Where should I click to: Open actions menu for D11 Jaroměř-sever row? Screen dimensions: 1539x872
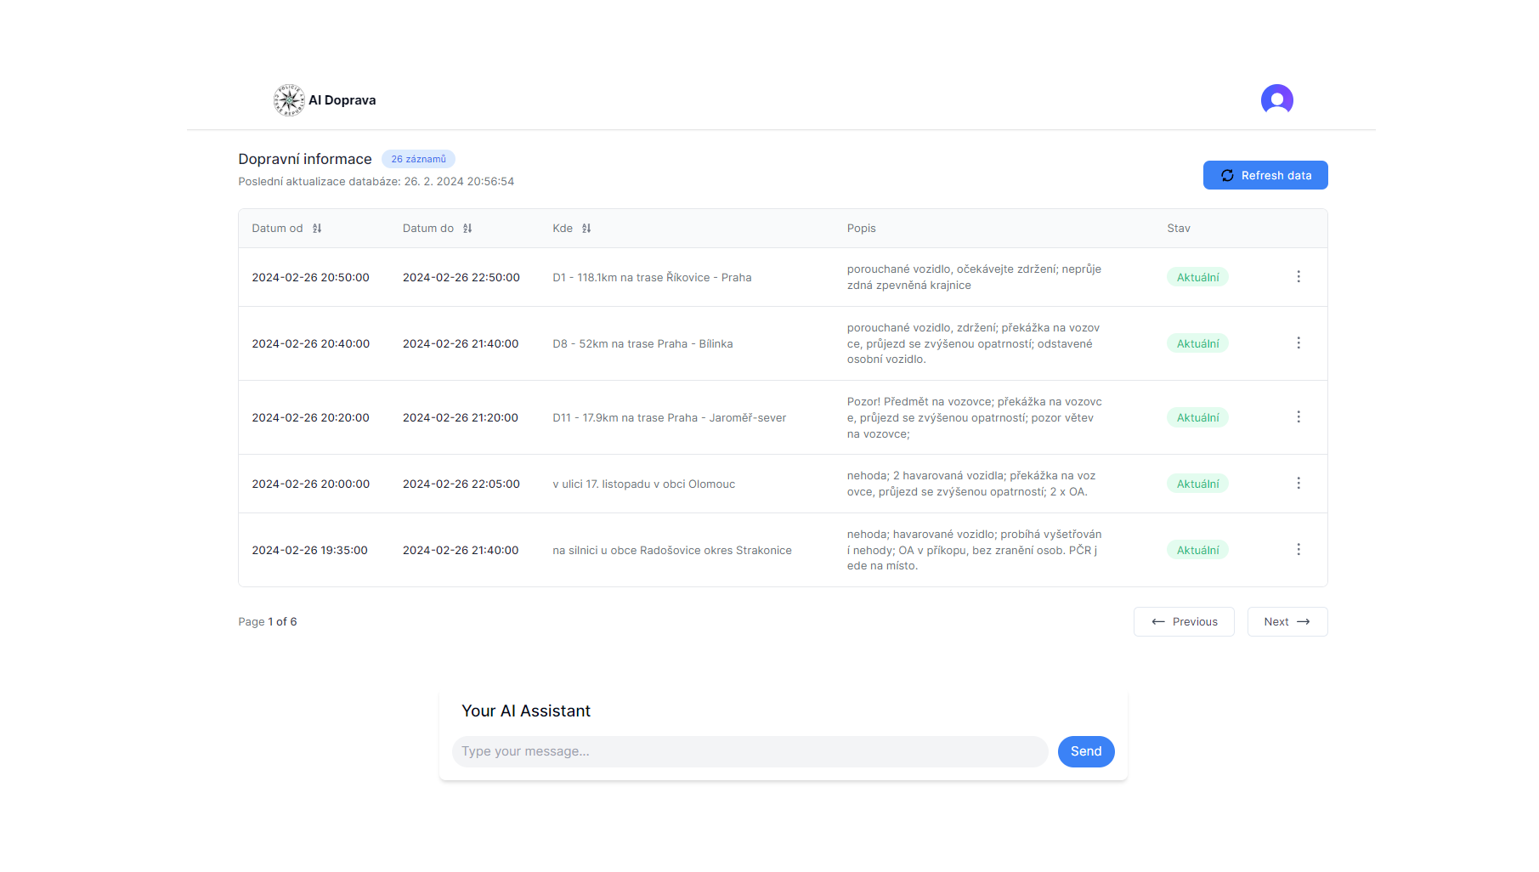[1298, 417]
